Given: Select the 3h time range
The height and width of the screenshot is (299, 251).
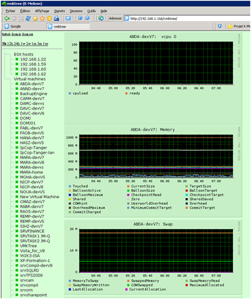Looking at the screenshot, I should 4,44.
